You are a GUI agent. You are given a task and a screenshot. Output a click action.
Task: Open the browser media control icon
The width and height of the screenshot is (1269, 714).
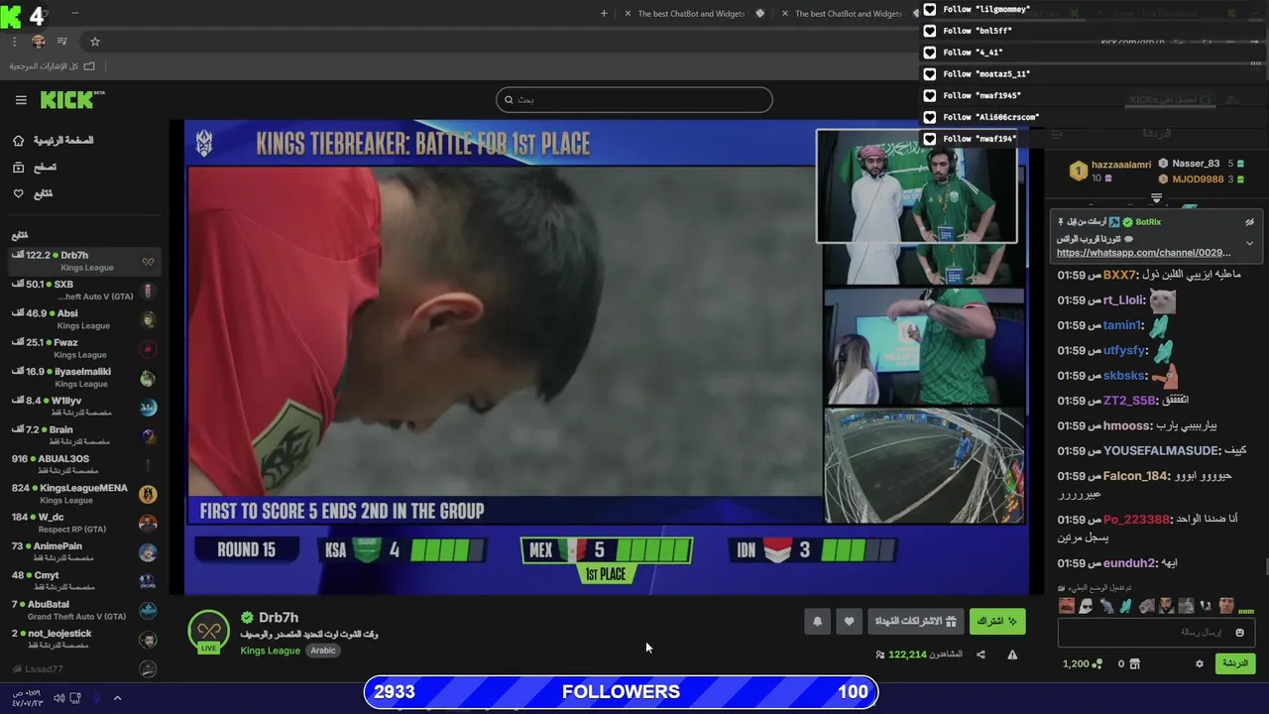[62, 42]
